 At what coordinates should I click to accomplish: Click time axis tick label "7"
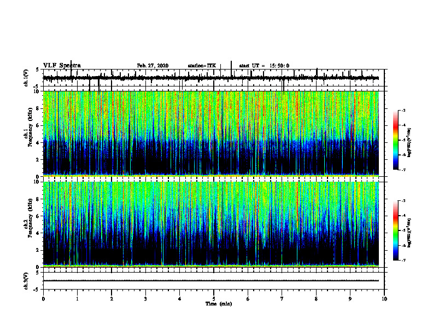[x=282, y=299]
